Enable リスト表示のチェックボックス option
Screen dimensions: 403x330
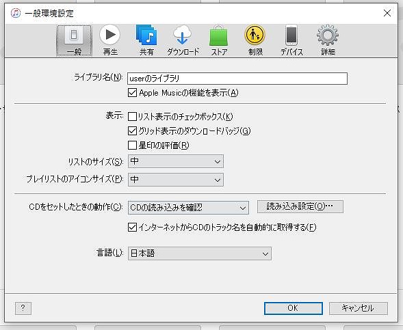[x=132, y=117]
